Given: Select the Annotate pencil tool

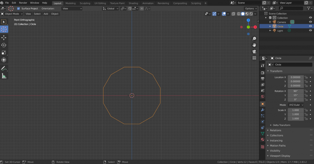Looking at the screenshot, I should (4, 68).
